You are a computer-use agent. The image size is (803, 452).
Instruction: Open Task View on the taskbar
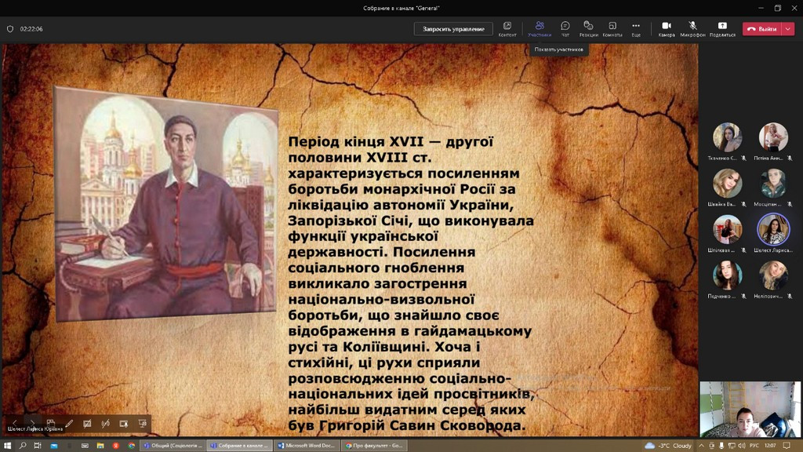click(38, 446)
